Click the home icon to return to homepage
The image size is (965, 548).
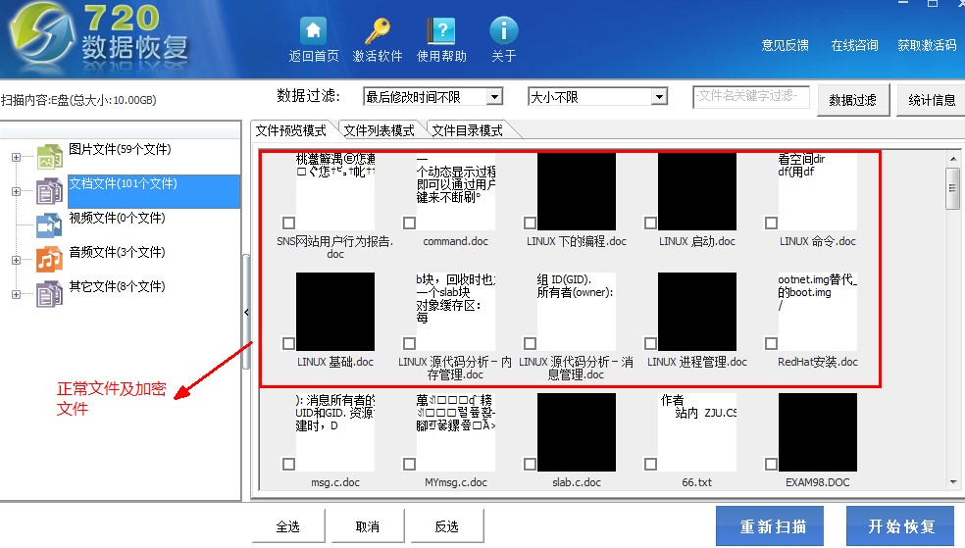[313, 30]
